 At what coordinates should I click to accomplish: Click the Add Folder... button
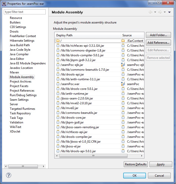(x=158, y=35)
